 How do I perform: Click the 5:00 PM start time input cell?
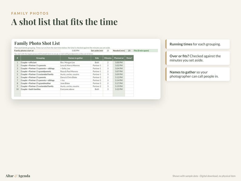(x=76, y=51)
